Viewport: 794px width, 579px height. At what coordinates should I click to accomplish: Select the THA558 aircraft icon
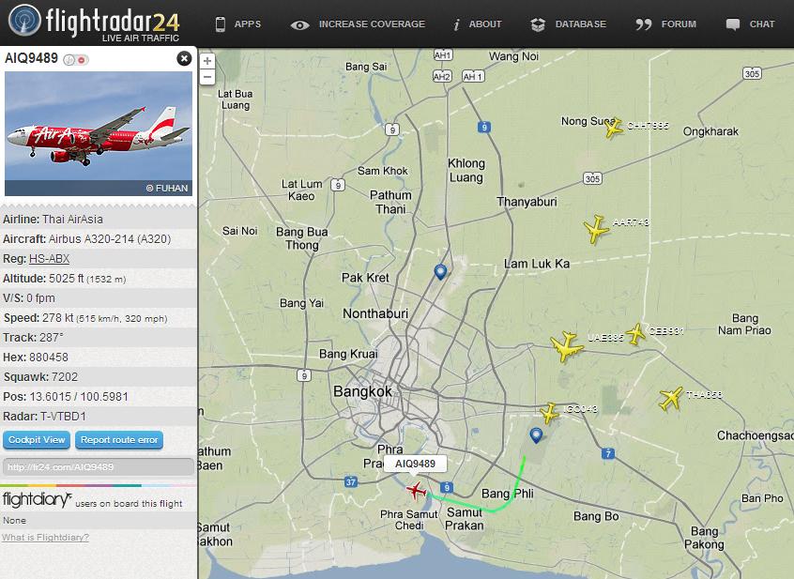coord(671,398)
